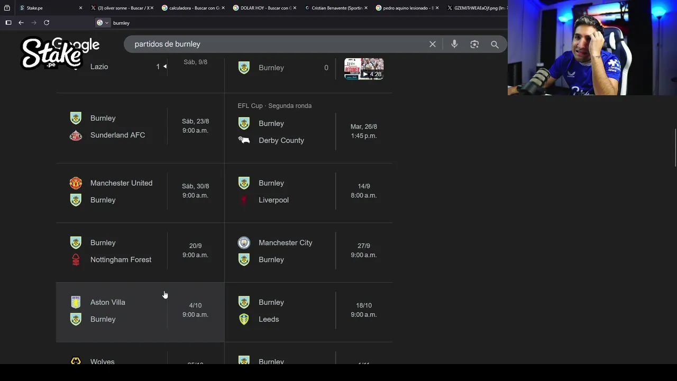Open Manchester United vs Burnley match
The height and width of the screenshot is (381, 677).
[x=140, y=193]
